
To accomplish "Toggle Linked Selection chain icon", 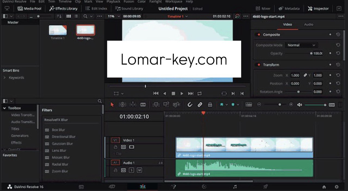I will [x=200, y=104].
